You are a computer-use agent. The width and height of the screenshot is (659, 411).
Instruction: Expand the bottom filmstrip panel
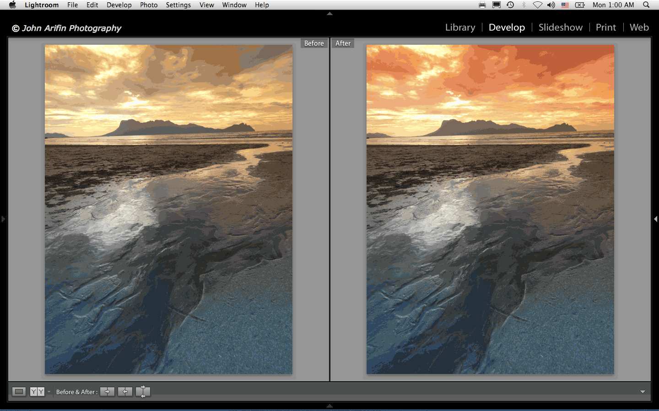tap(329, 406)
